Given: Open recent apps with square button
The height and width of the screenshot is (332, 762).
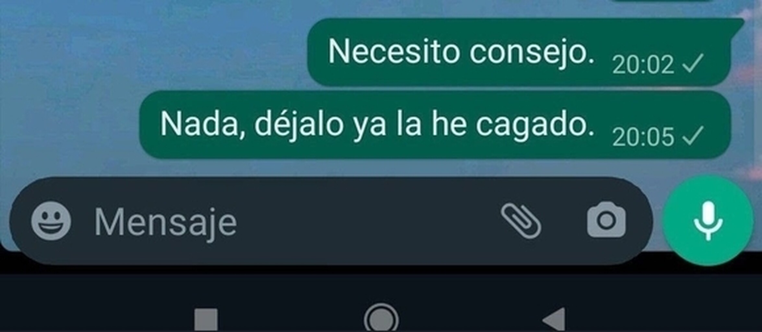Looking at the screenshot, I should [206, 320].
